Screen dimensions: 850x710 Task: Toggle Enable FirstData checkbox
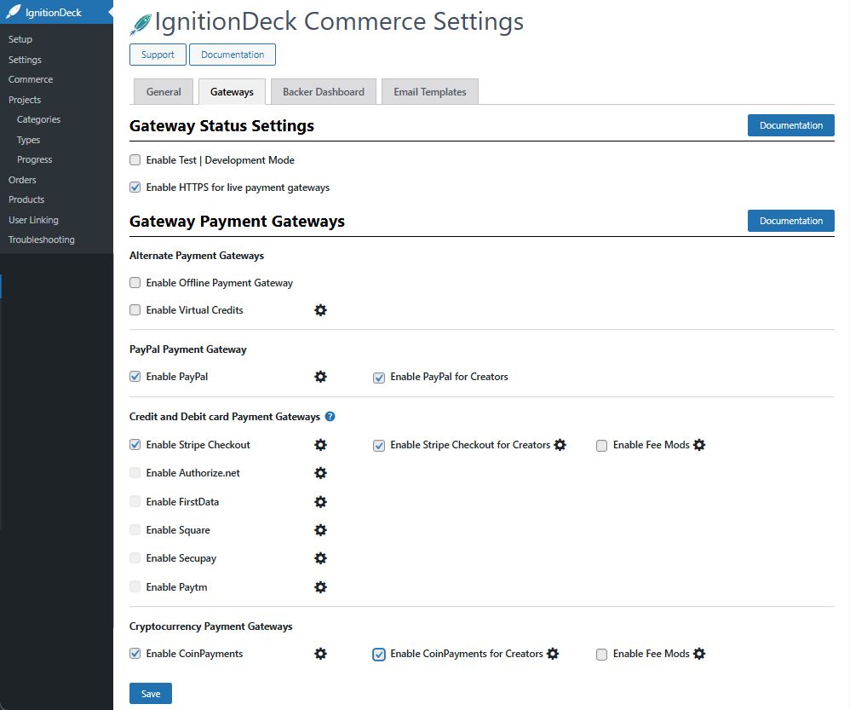tap(135, 502)
